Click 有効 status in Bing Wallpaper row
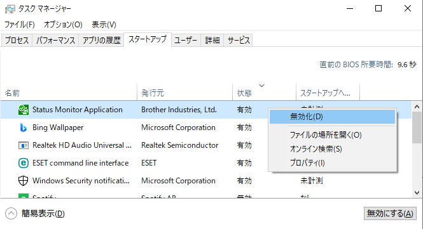Image resolution: width=423 pixels, height=229 pixels. [244, 128]
